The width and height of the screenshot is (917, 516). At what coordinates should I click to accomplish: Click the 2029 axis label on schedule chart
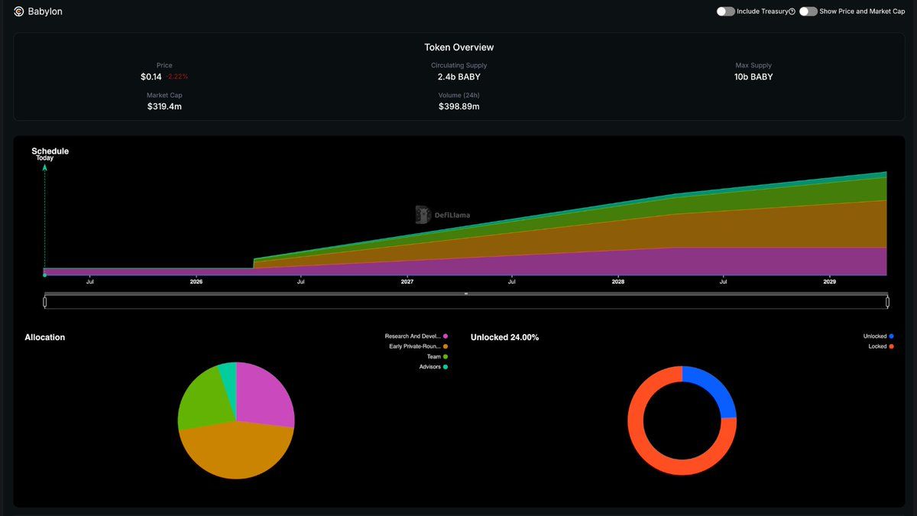tap(829, 282)
